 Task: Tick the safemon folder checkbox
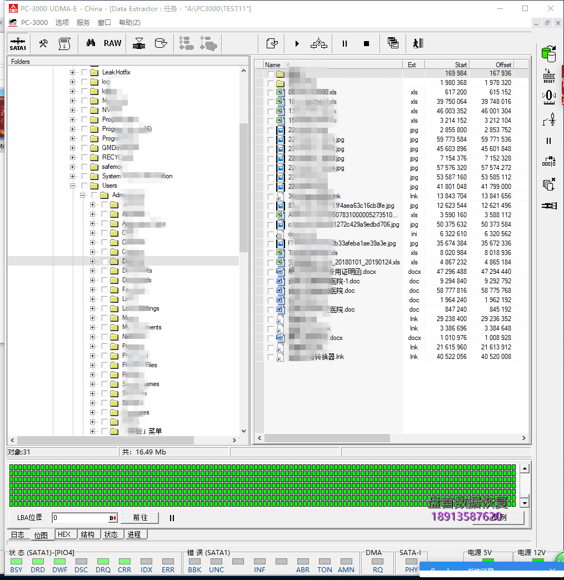[x=84, y=167]
